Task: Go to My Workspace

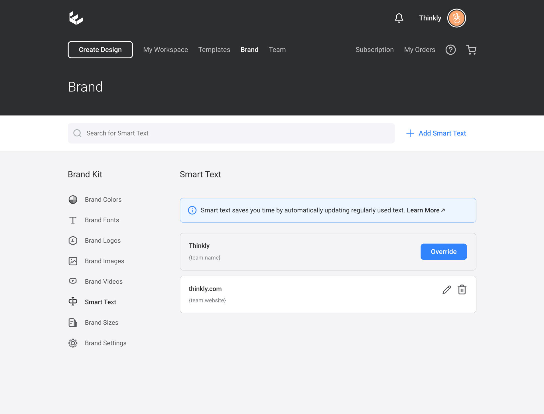Action: pos(166,50)
